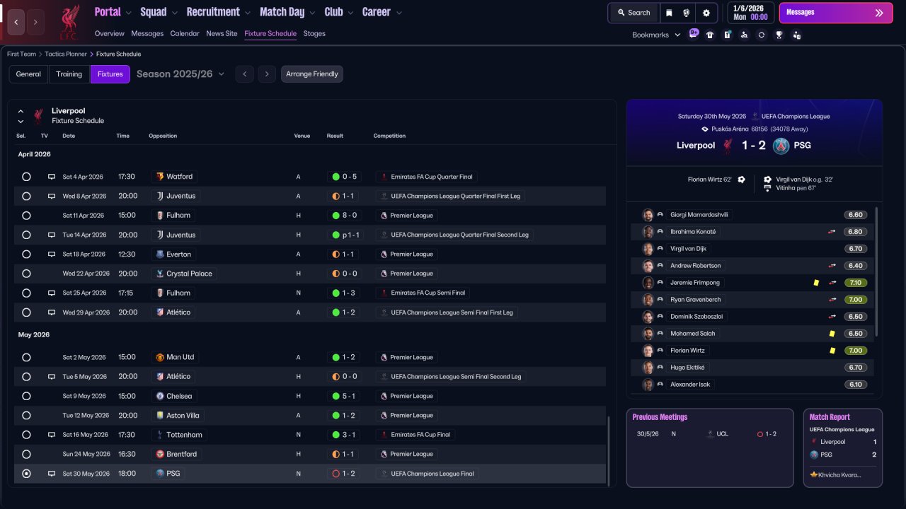Go back with the left arrow button
Image resolution: width=906 pixels, height=509 pixels.
tap(16, 22)
